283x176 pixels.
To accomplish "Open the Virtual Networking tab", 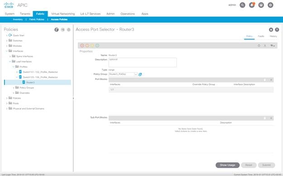I will point(63,14).
